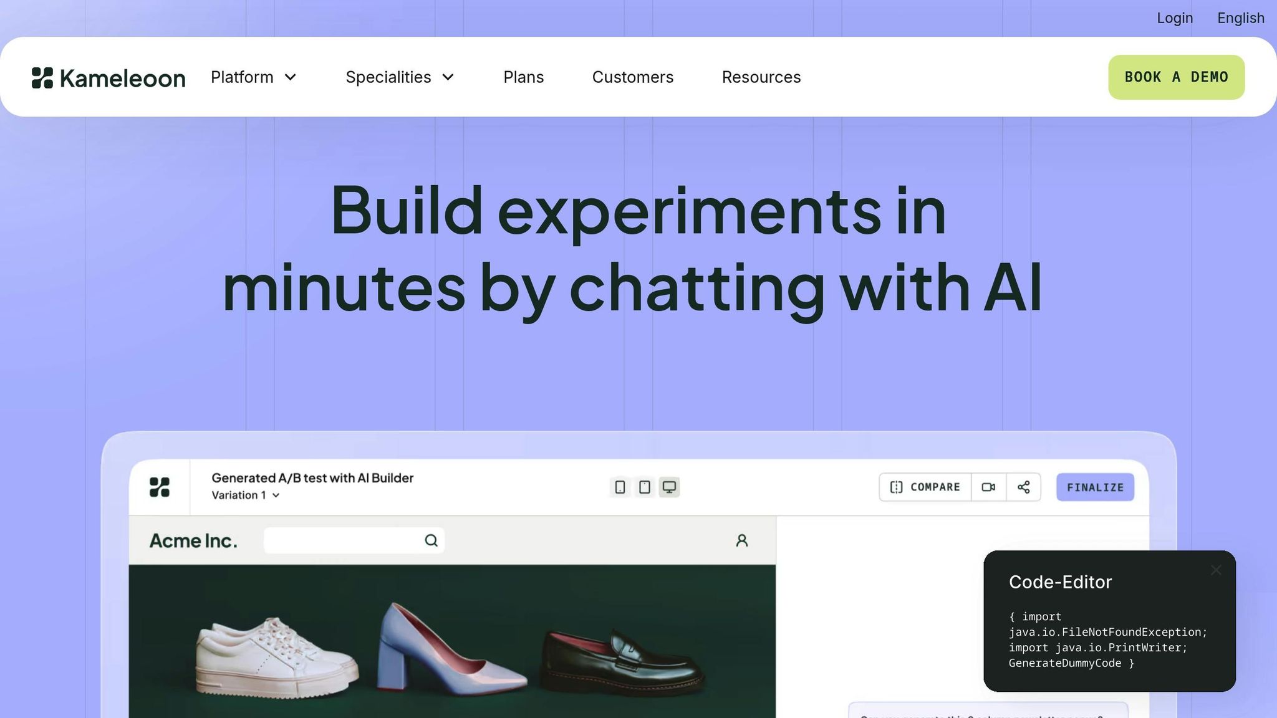Open the Variation 1 dropdown

tap(245, 495)
